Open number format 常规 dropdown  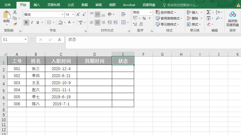[151, 12]
